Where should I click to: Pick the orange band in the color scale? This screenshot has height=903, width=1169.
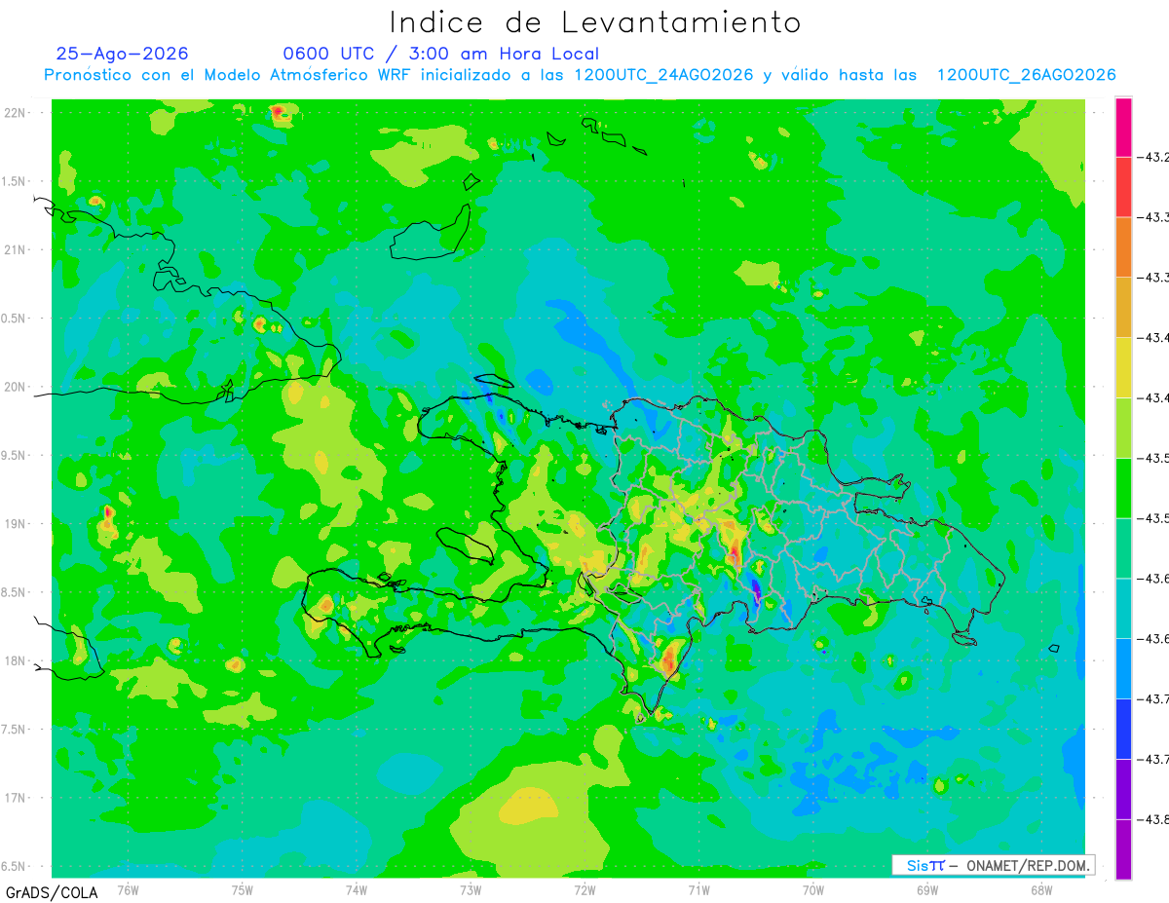point(1123,247)
